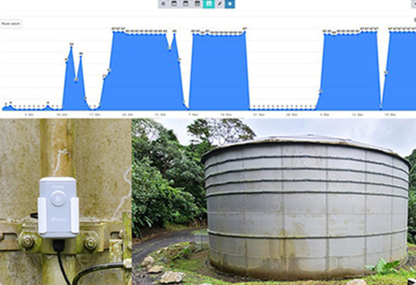Click the "17. Oct" axis label
This screenshot has height=285, width=416.
(x=94, y=115)
